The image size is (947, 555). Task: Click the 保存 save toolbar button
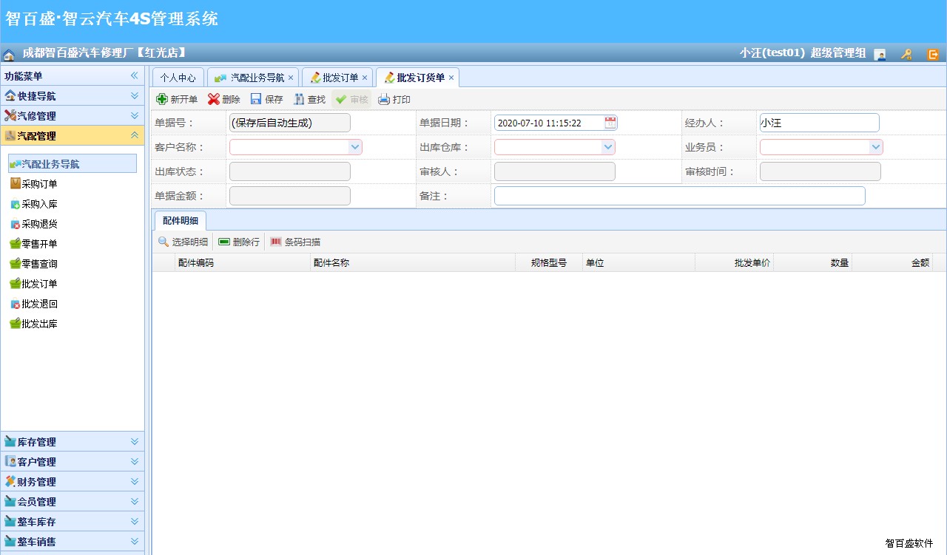point(266,99)
